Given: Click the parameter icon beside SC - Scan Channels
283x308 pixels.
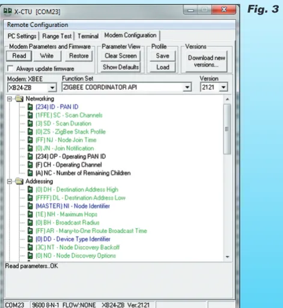Looking at the screenshot, I should [x=30, y=115].
